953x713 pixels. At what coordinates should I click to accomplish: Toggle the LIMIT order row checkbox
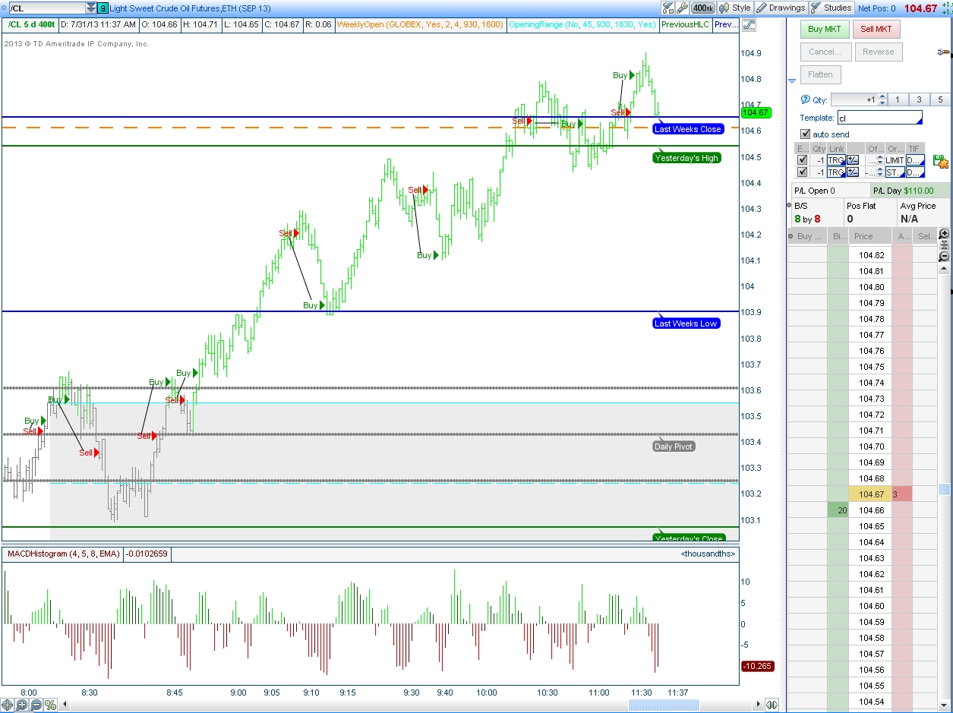click(x=803, y=160)
